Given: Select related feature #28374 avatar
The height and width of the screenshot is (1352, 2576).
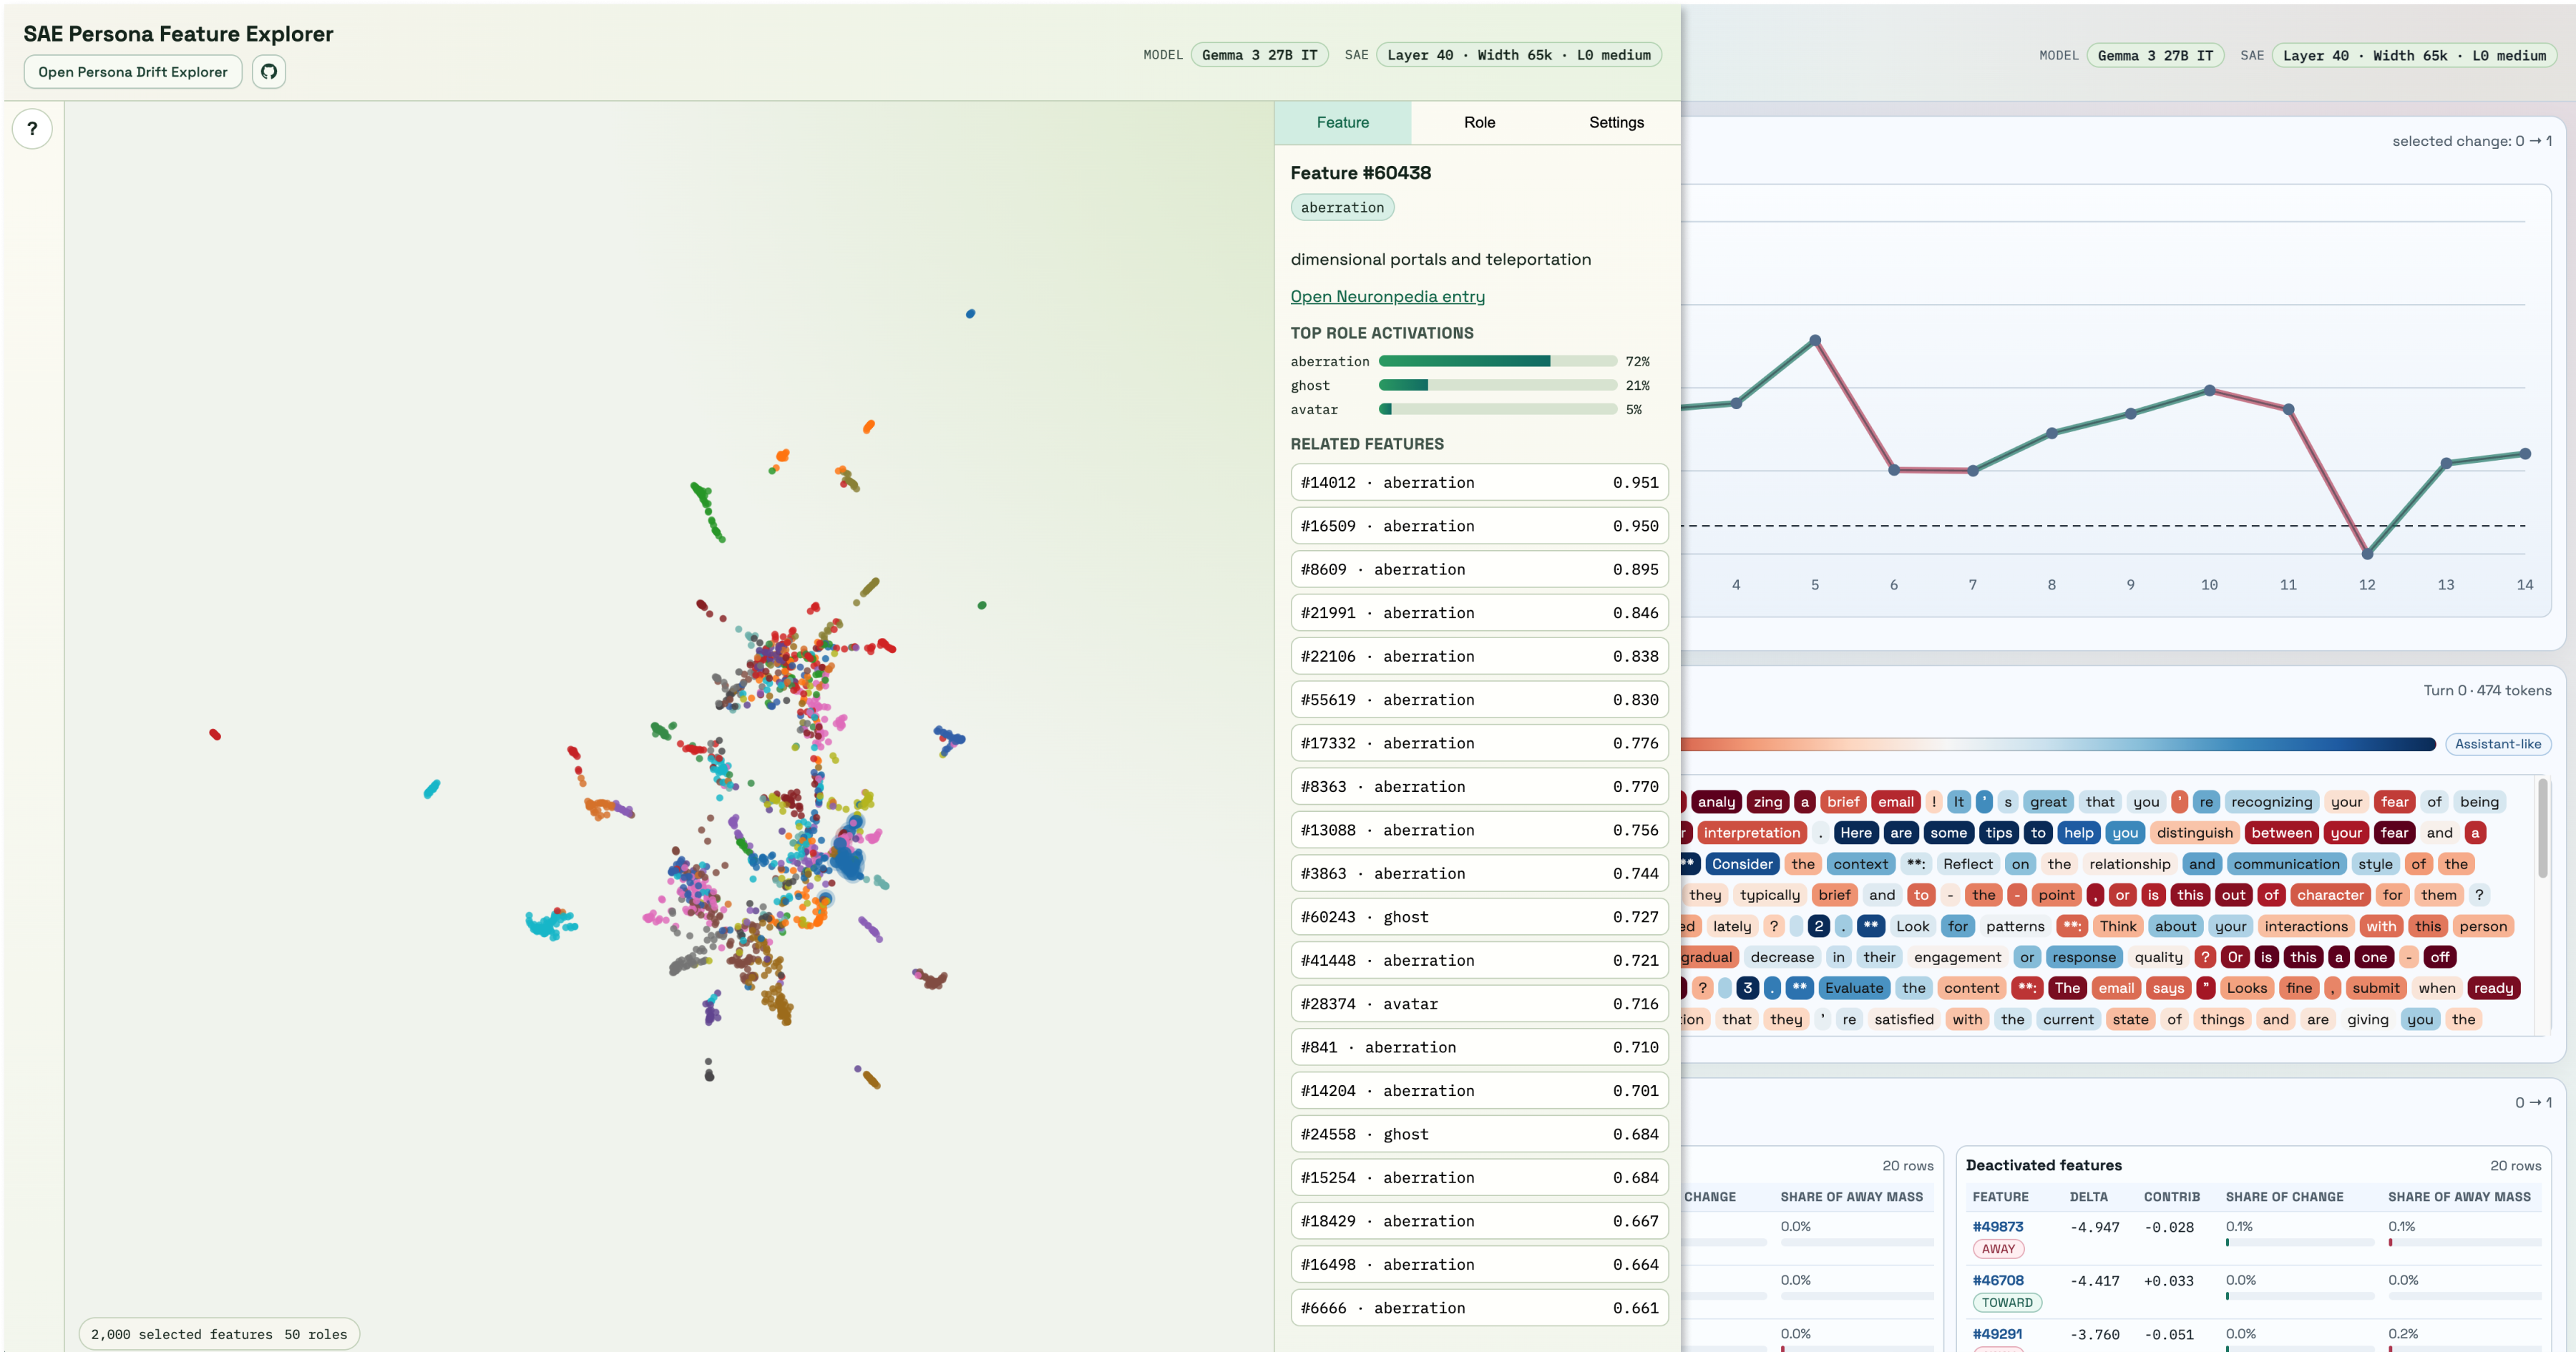Looking at the screenshot, I should click(1479, 1003).
